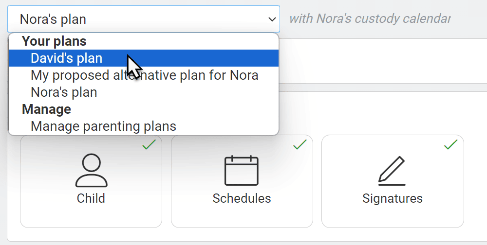This screenshot has height=245, width=487.
Task: Click the plan selector showing Nora's plan
Action: pos(144,19)
